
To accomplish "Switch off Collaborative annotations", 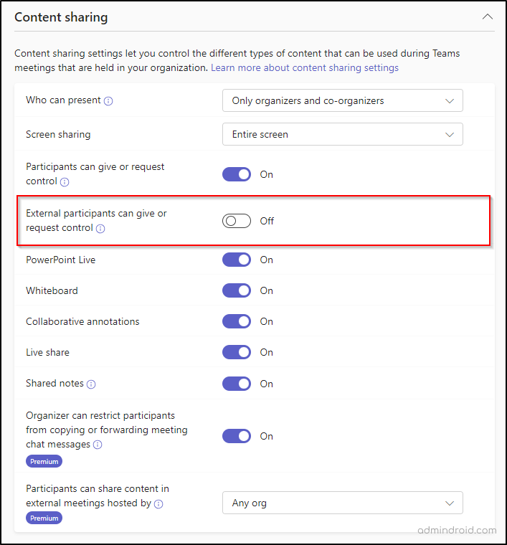I will pos(237,321).
